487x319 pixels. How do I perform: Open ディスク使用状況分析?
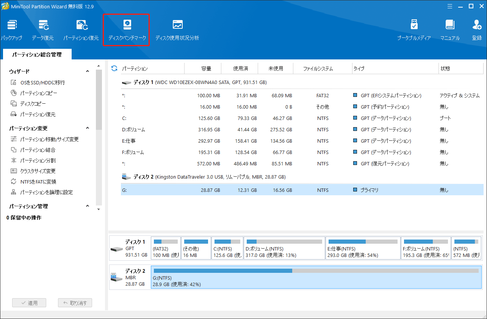pos(177,30)
